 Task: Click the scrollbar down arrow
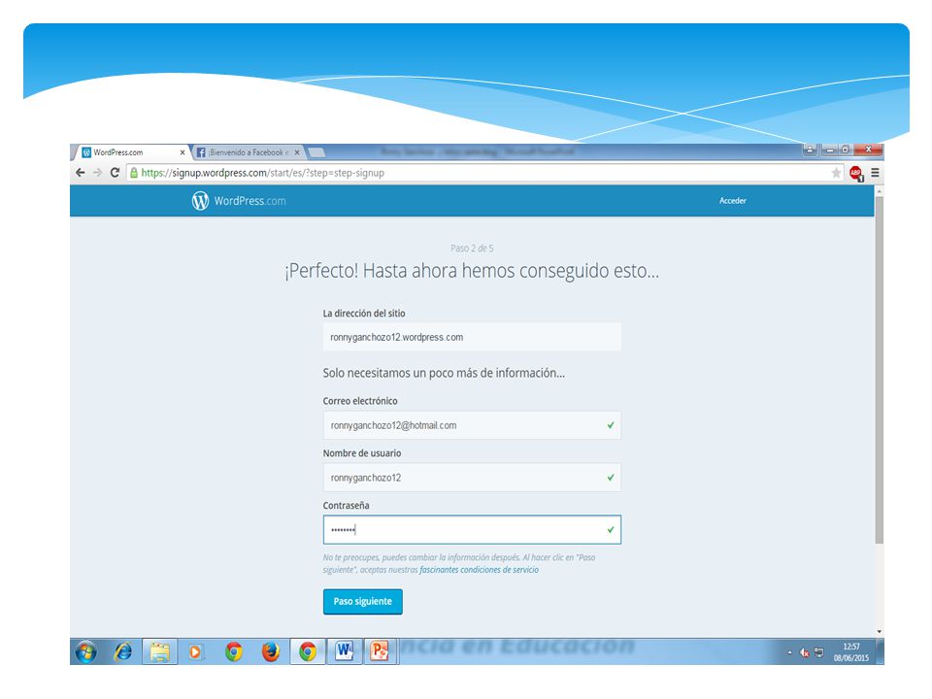(x=880, y=632)
